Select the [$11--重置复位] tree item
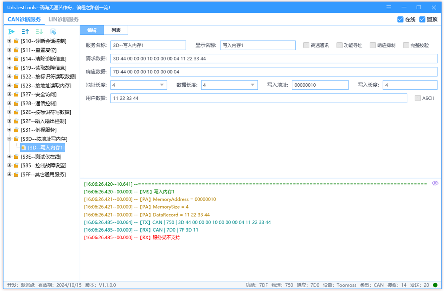Screen dimensions: 444x291 [39, 50]
